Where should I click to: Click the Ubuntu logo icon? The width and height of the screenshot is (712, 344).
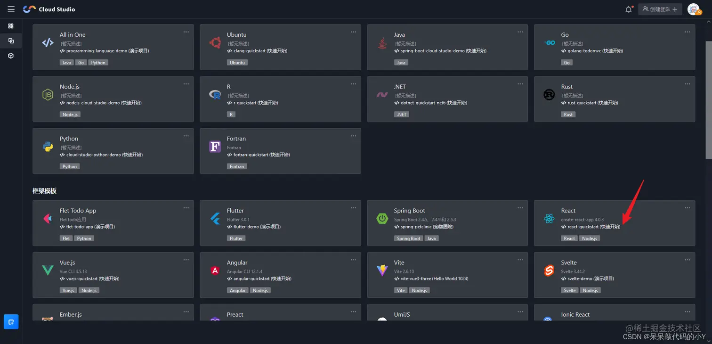tap(215, 43)
